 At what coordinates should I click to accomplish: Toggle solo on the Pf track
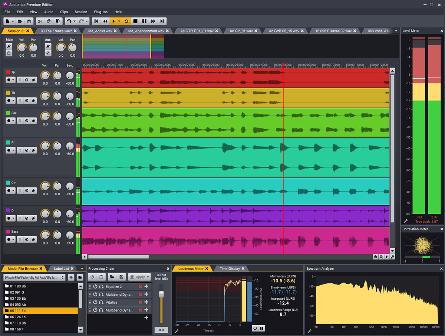click(20, 150)
